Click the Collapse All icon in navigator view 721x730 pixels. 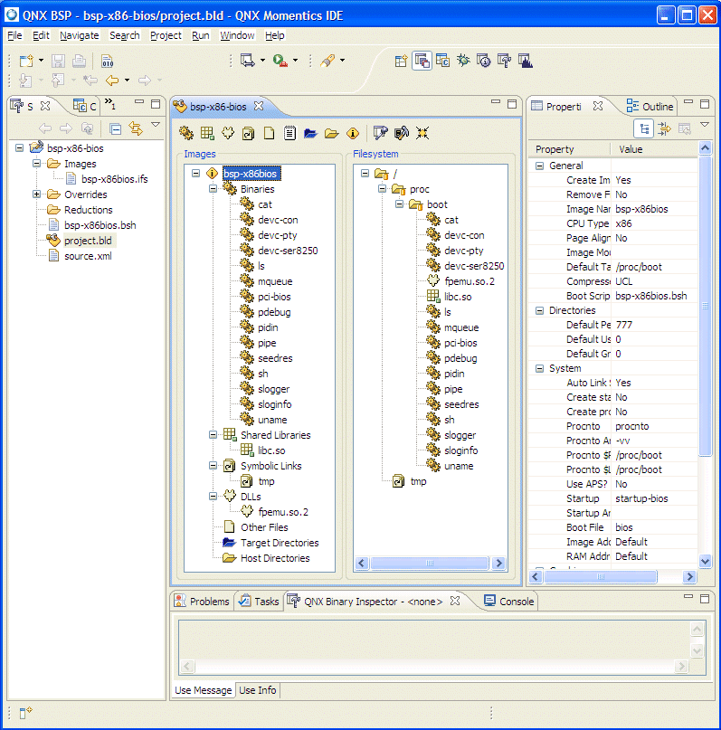point(115,128)
